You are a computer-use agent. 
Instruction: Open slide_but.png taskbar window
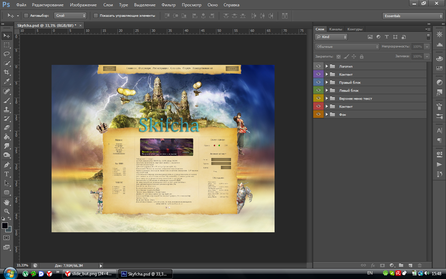(x=90, y=274)
